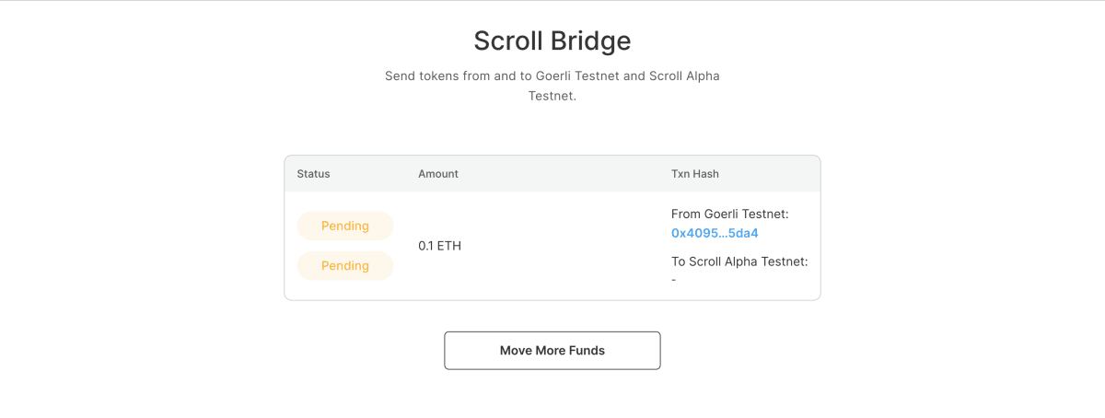Select the Amount column header
This screenshot has height=418, width=1105.
438,173
